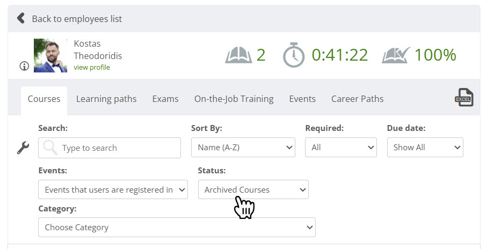Switch to the Learning paths tab
487x249 pixels.
tap(106, 99)
